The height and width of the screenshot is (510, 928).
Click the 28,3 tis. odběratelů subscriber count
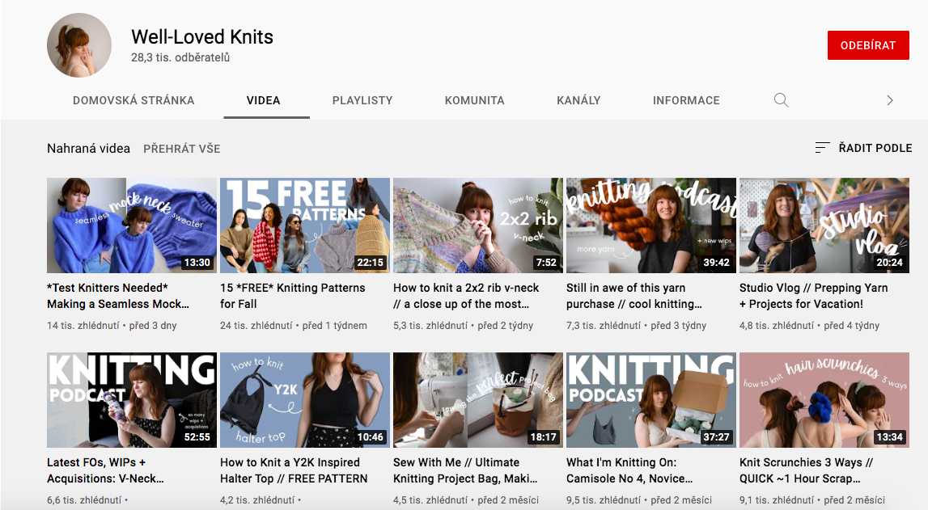tap(180, 58)
